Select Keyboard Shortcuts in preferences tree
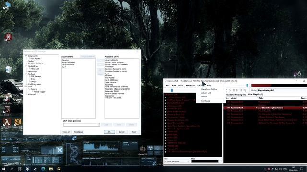This screenshot has width=307, height=172. coord(35,64)
